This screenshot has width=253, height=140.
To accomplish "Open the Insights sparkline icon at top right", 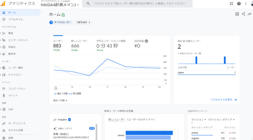I will click(250, 14).
